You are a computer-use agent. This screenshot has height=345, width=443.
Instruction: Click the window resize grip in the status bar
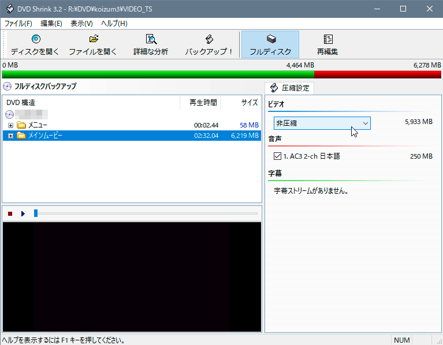point(439,342)
